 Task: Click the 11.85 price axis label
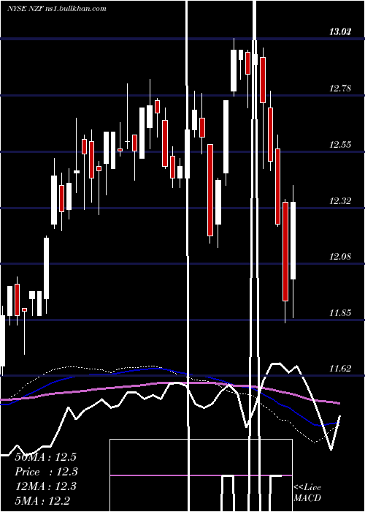click(x=340, y=313)
